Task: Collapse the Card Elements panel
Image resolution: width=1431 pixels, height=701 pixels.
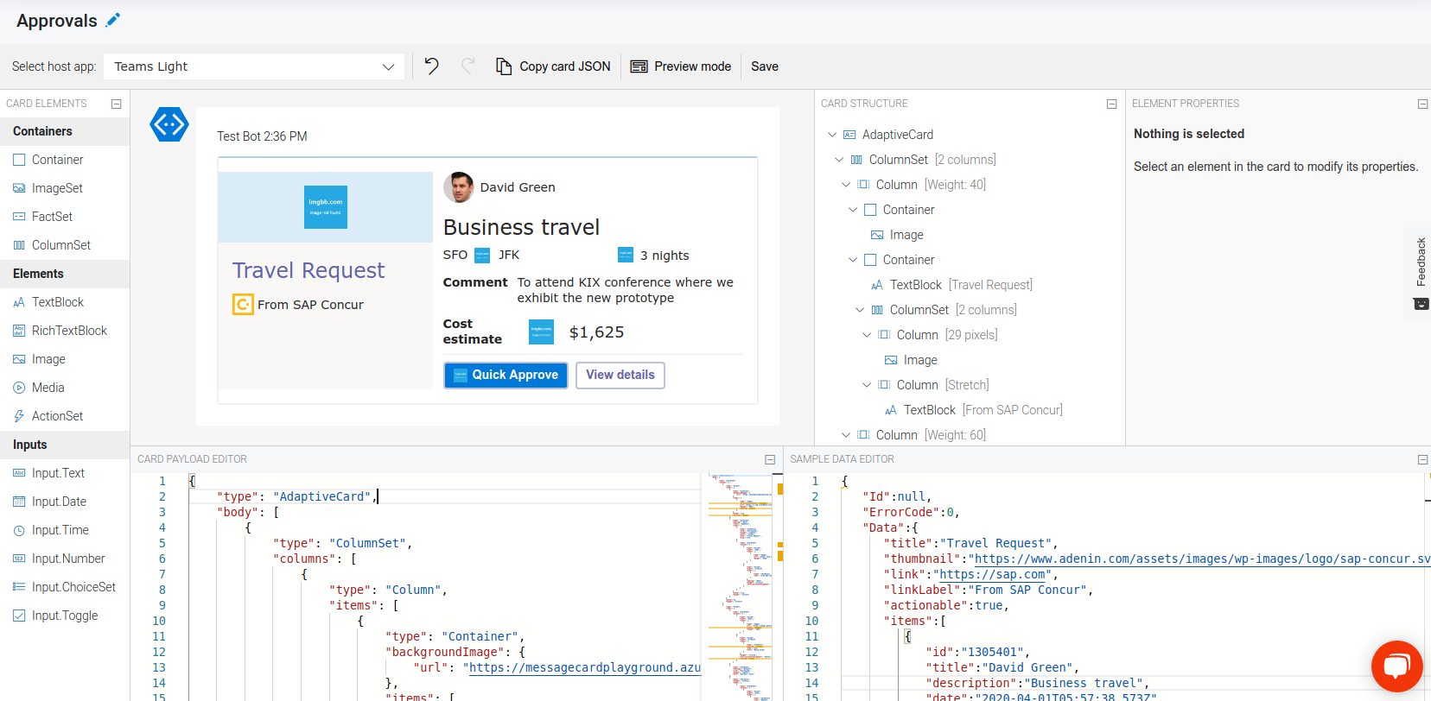Action: point(117,104)
